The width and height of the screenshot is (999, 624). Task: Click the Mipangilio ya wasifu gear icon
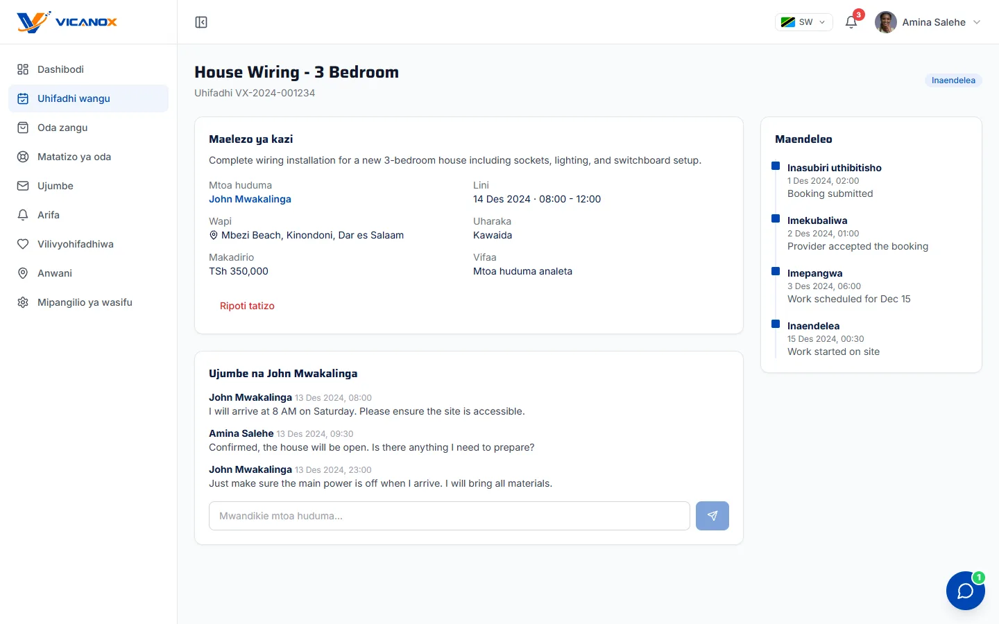click(x=23, y=302)
